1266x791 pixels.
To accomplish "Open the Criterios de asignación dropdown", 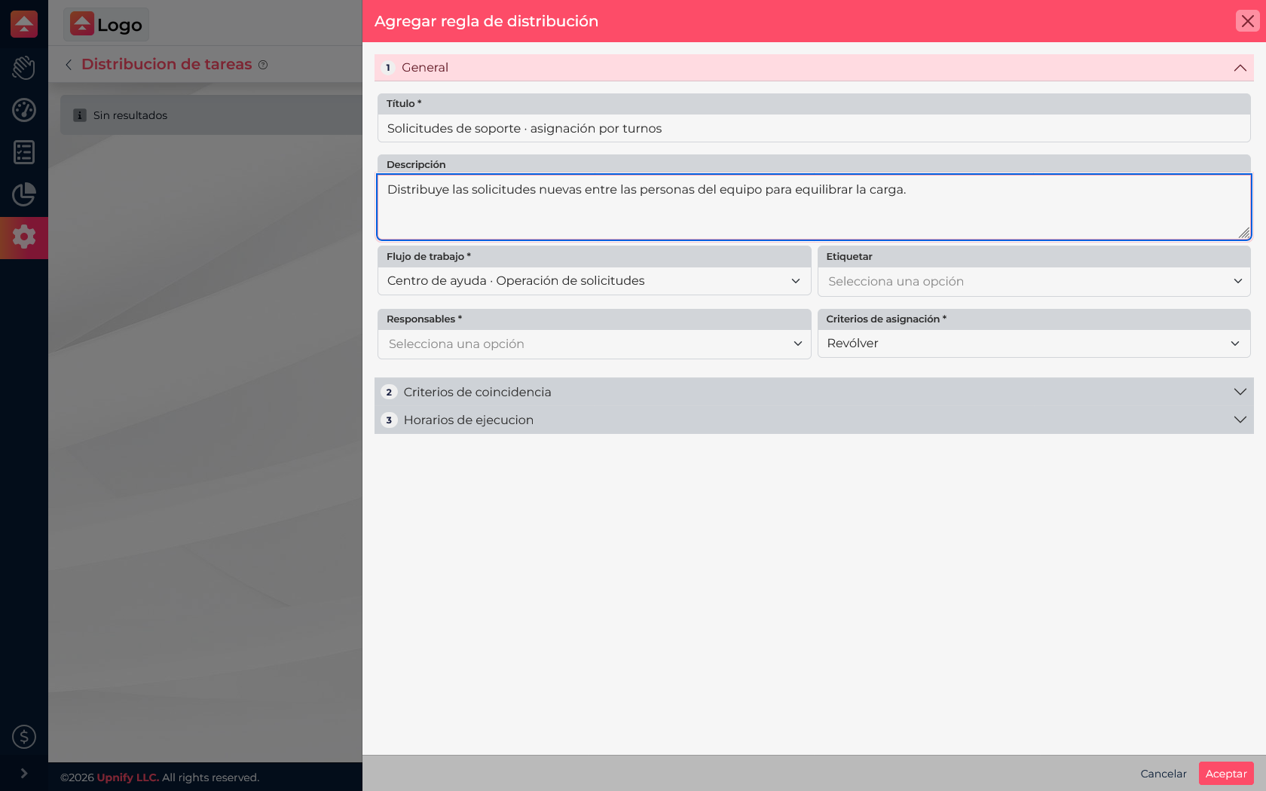I will [1034, 344].
